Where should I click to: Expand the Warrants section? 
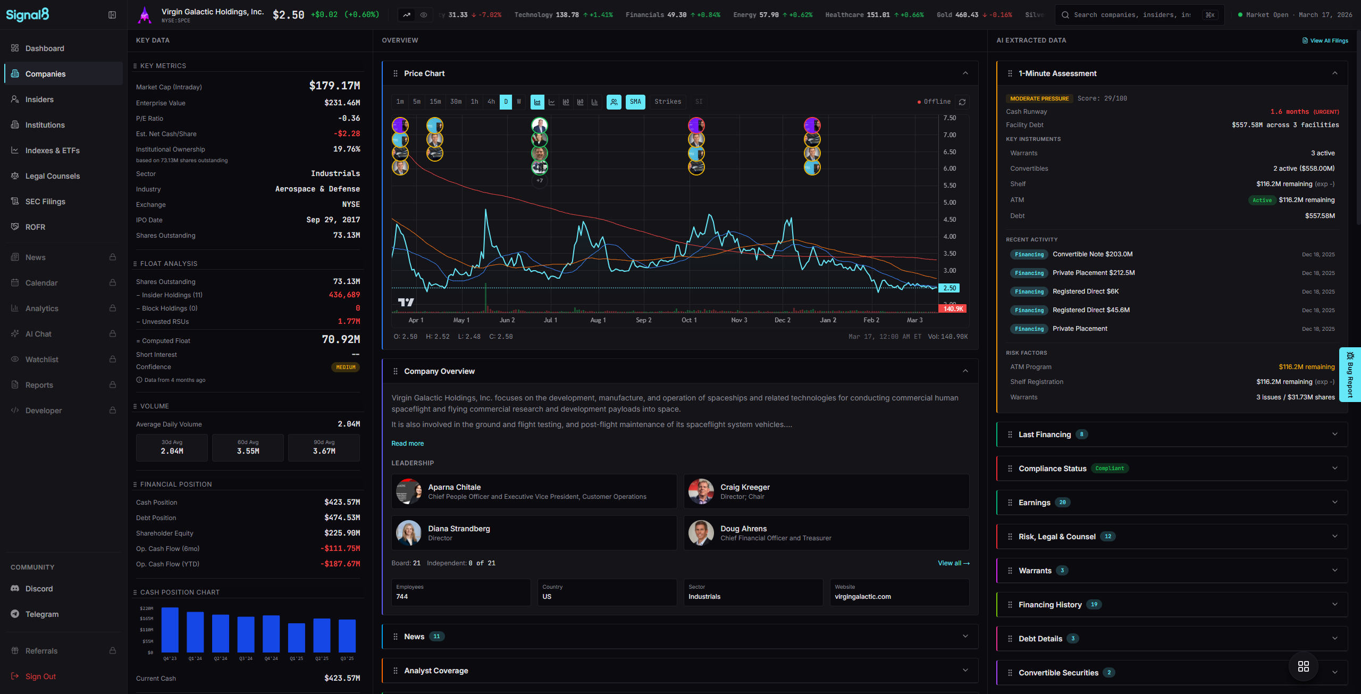point(1173,571)
